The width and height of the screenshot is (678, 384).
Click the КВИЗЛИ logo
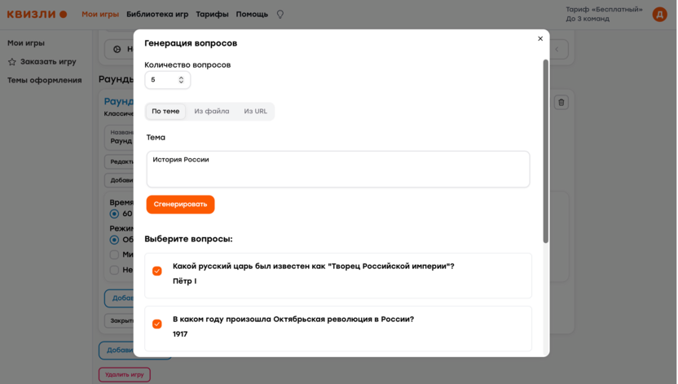(x=37, y=14)
